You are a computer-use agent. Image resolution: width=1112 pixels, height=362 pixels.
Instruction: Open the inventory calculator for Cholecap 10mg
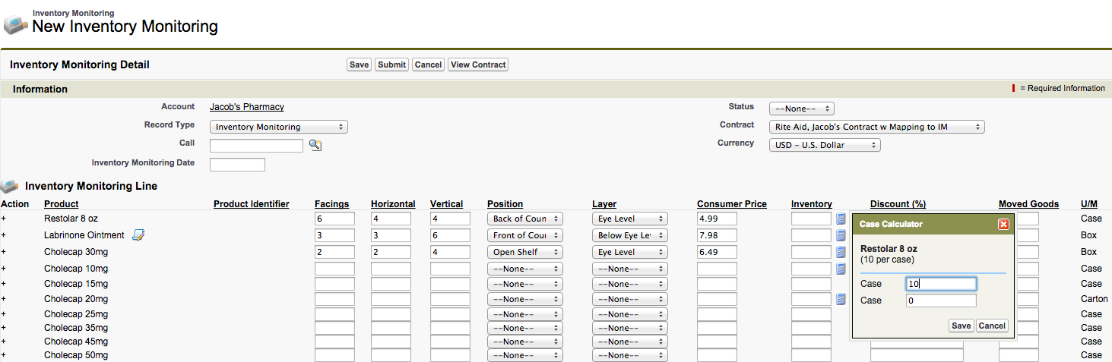[841, 269]
